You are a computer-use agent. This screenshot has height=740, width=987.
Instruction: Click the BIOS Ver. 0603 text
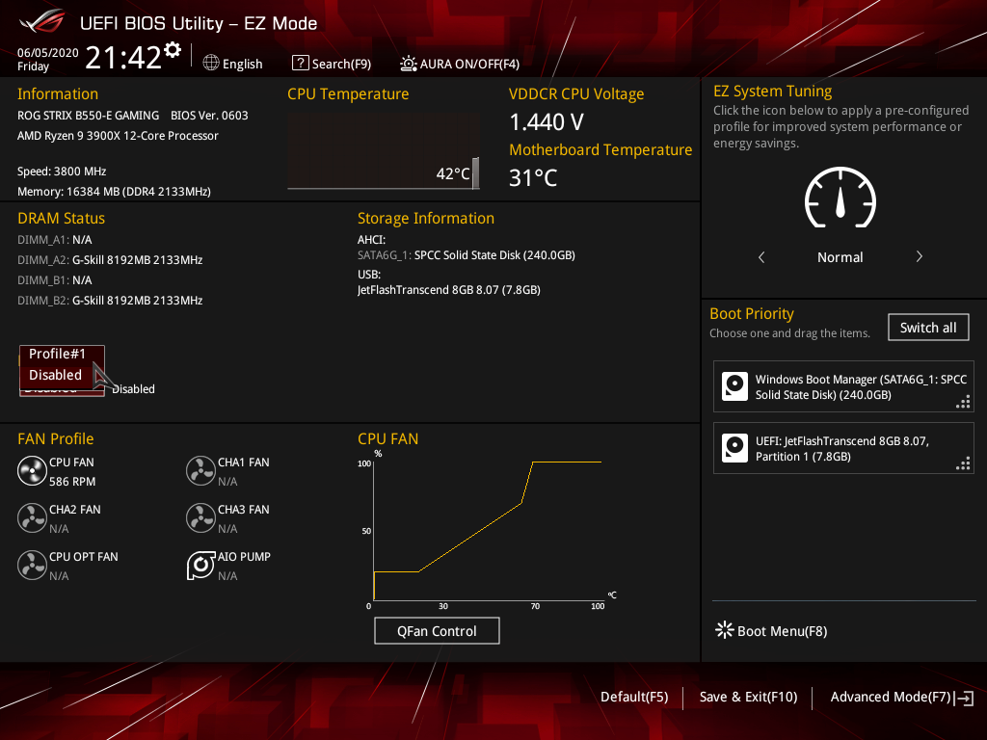coord(209,116)
